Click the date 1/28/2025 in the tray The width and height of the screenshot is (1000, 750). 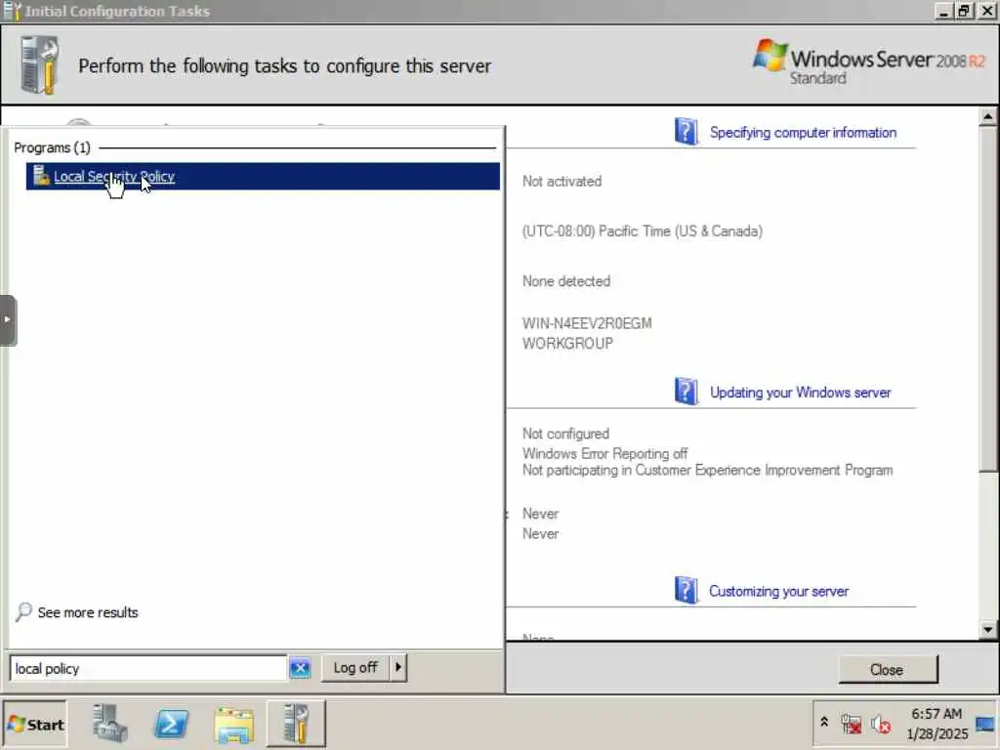coord(937,734)
